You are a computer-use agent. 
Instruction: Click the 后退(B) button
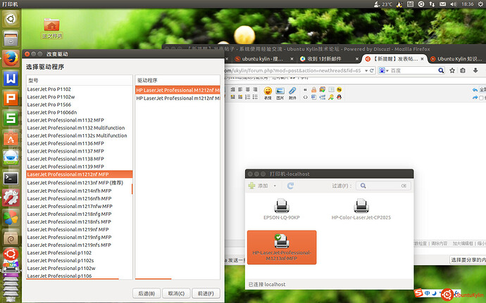[147, 293]
